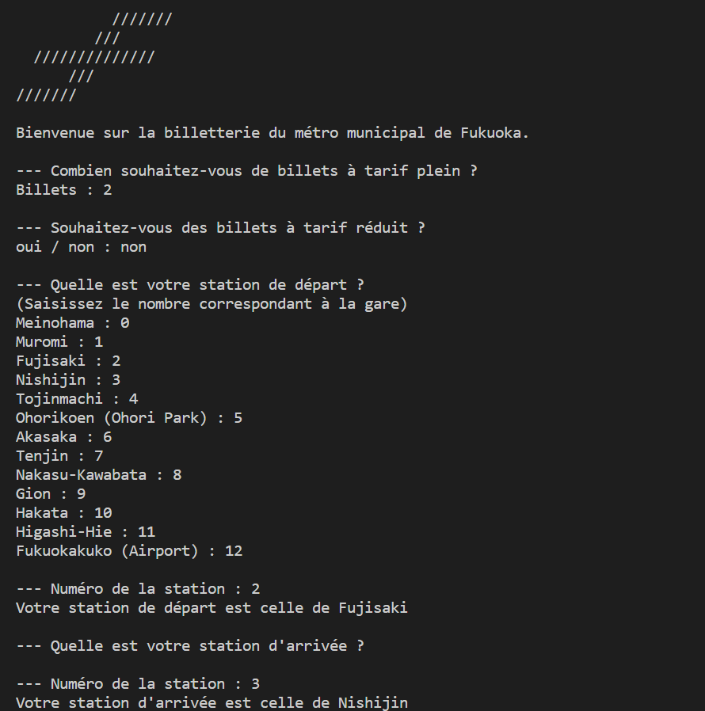Screen dimensions: 705x711
Task: Click the ASCII slash logo art
Action: pyautogui.click(x=94, y=57)
